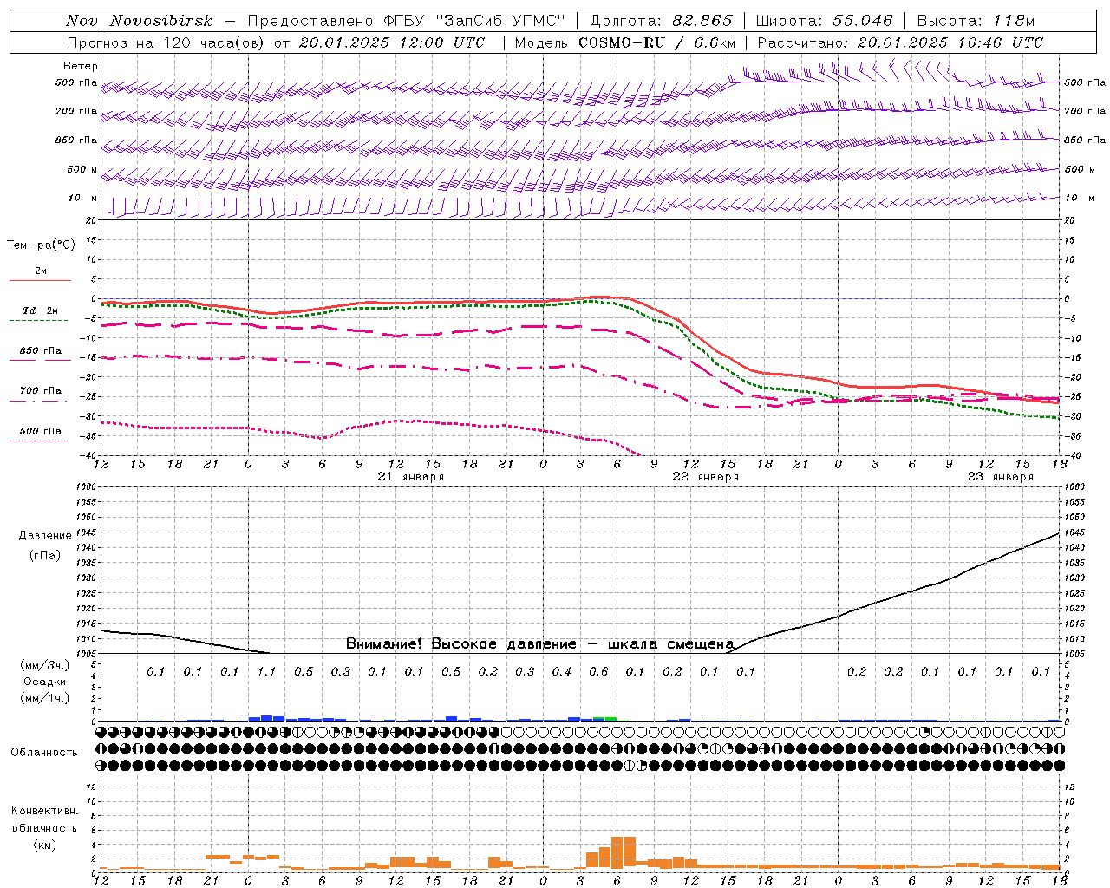Viewport: 1110px width, 888px height.
Task: Click the "Ветер" wind panel label
Action: pyautogui.click(x=81, y=66)
